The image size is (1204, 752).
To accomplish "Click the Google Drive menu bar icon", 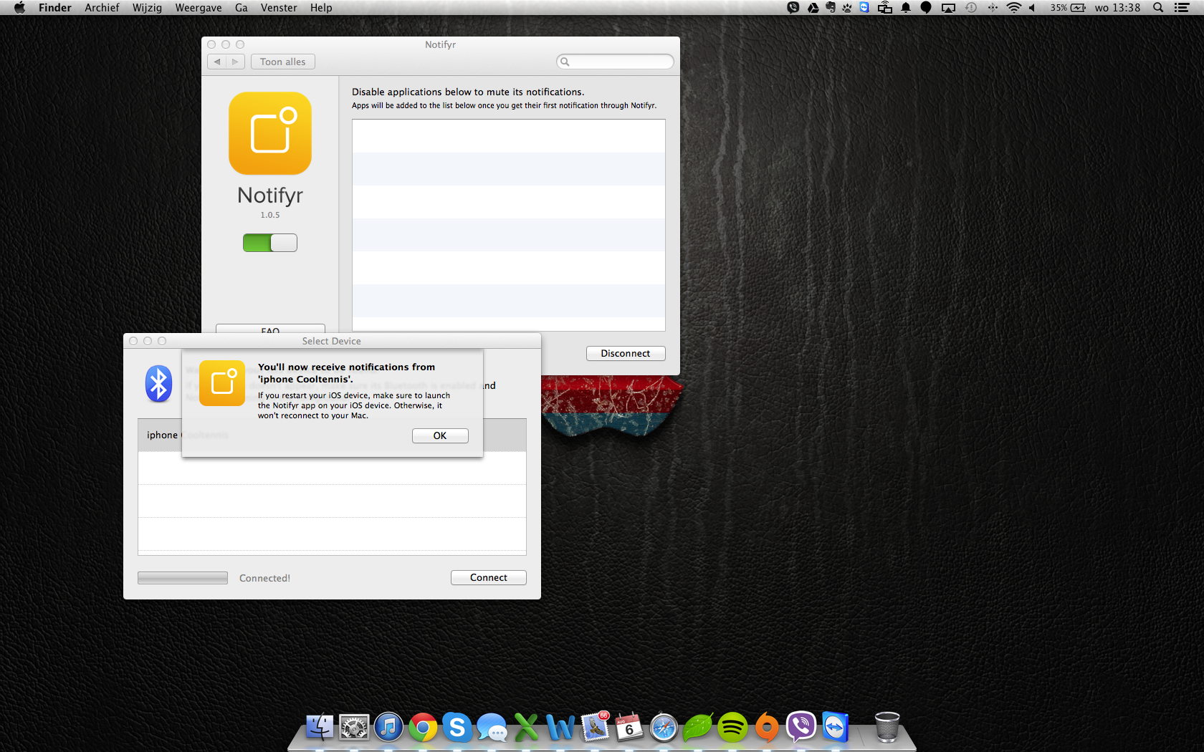I will [x=813, y=8].
